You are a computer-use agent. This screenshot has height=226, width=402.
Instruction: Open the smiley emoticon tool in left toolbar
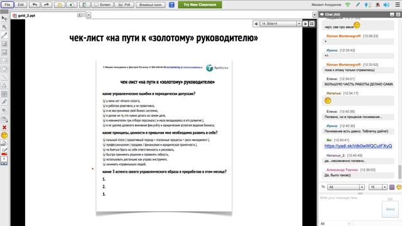coord(4,136)
